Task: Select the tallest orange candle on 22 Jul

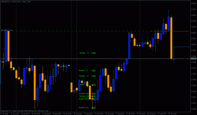Action: [x=171, y=38]
